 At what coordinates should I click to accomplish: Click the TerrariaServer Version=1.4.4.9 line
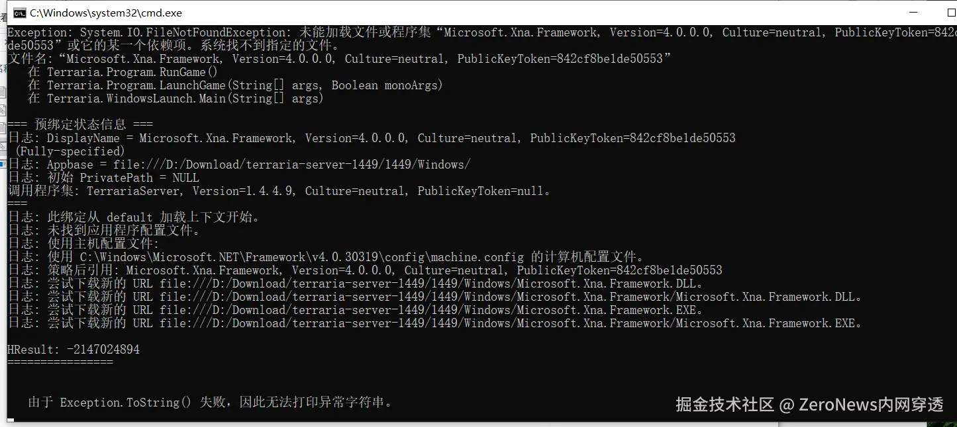279,191
